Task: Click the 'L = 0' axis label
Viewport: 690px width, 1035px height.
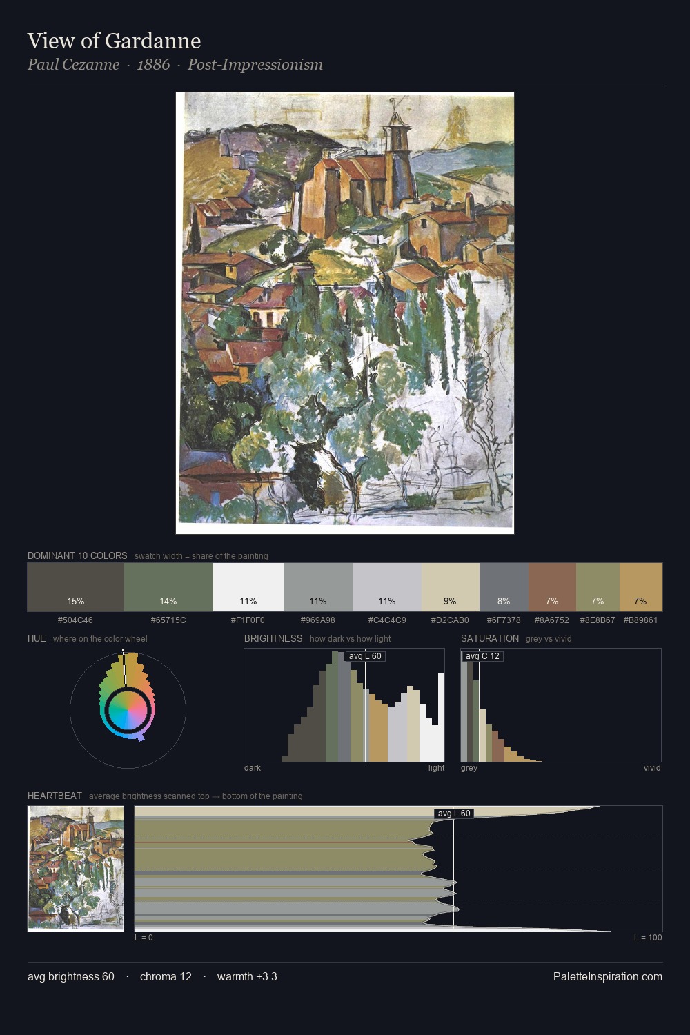Action: [x=144, y=938]
